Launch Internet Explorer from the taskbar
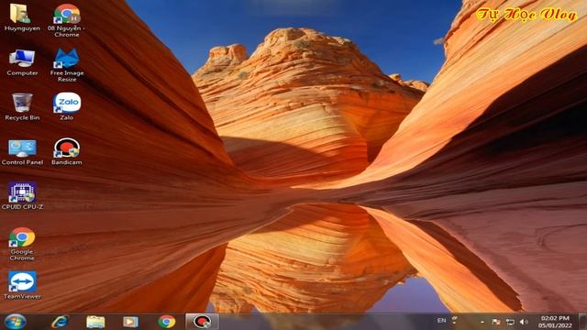Image resolution: width=587 pixels, height=330 pixels. (x=60, y=322)
